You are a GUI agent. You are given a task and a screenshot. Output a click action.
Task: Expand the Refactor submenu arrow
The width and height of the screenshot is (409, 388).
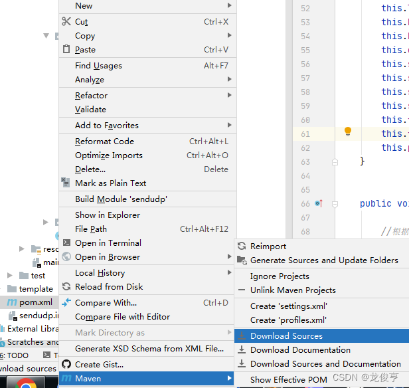tap(229, 95)
